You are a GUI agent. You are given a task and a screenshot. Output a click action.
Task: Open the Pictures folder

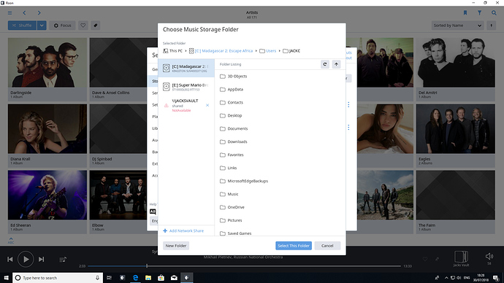(x=279, y=220)
